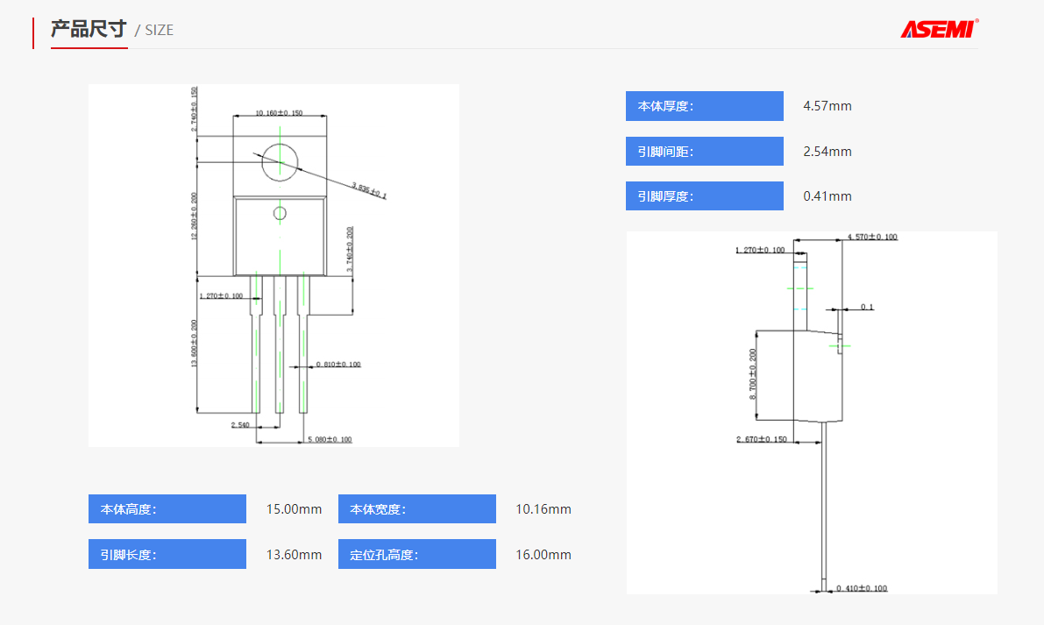
Task: Click the SIZE subtitle text
Action: click(x=159, y=30)
